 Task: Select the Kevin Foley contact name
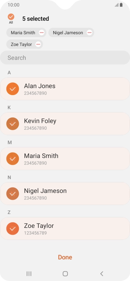[40, 121]
